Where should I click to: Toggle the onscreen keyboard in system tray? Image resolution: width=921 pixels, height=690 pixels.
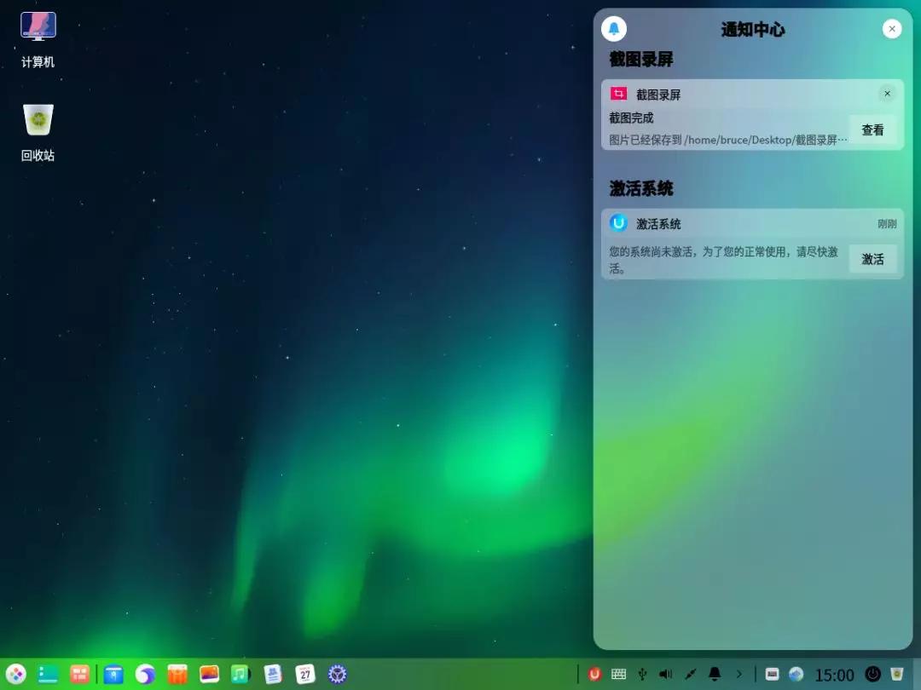pyautogui.click(x=617, y=674)
